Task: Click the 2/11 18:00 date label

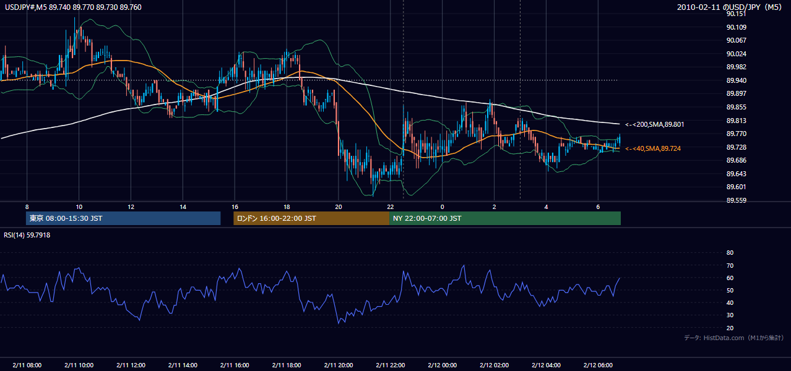Action: [287, 365]
